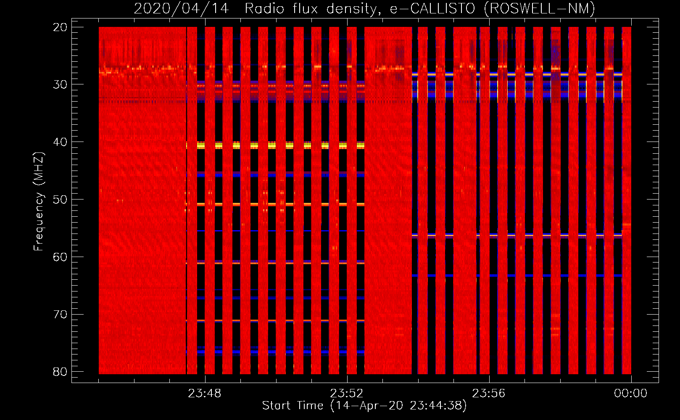
Task: Click the 40 MHz frequency tick label
Action: tap(60, 142)
